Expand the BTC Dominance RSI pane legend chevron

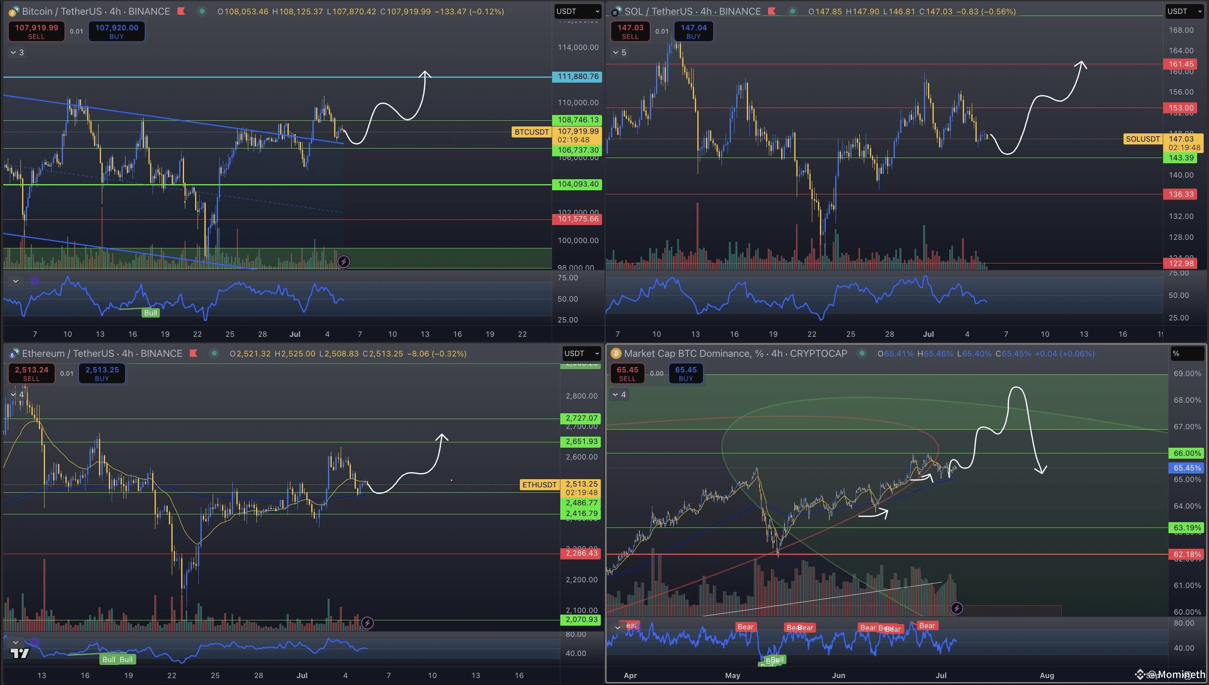click(618, 628)
